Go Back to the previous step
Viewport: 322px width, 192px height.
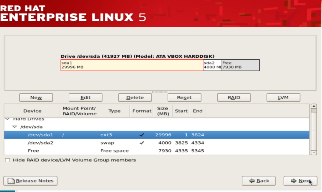(x=259, y=181)
